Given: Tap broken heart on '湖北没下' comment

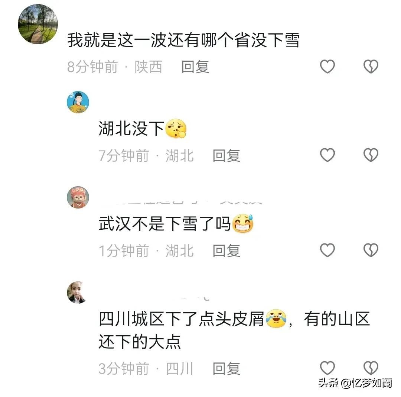Looking at the screenshot, I should click(371, 155).
